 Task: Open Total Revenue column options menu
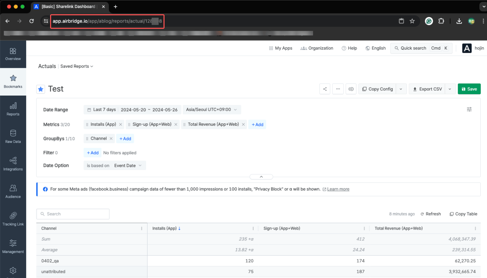[475, 228]
